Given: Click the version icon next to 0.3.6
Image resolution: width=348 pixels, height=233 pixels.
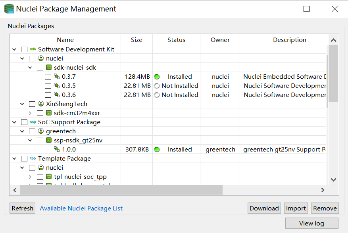Looking at the screenshot, I should tap(57, 95).
